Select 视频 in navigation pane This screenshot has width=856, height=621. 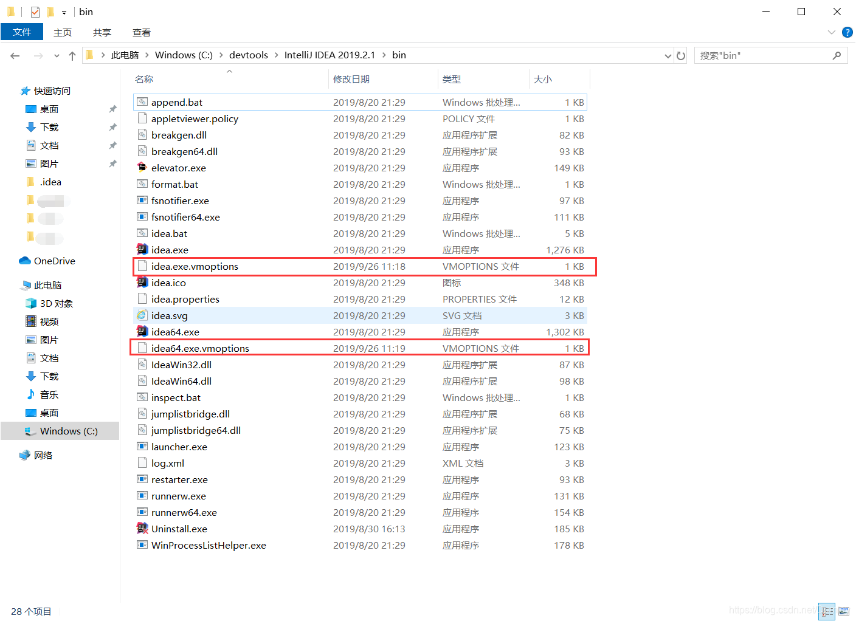coord(49,322)
